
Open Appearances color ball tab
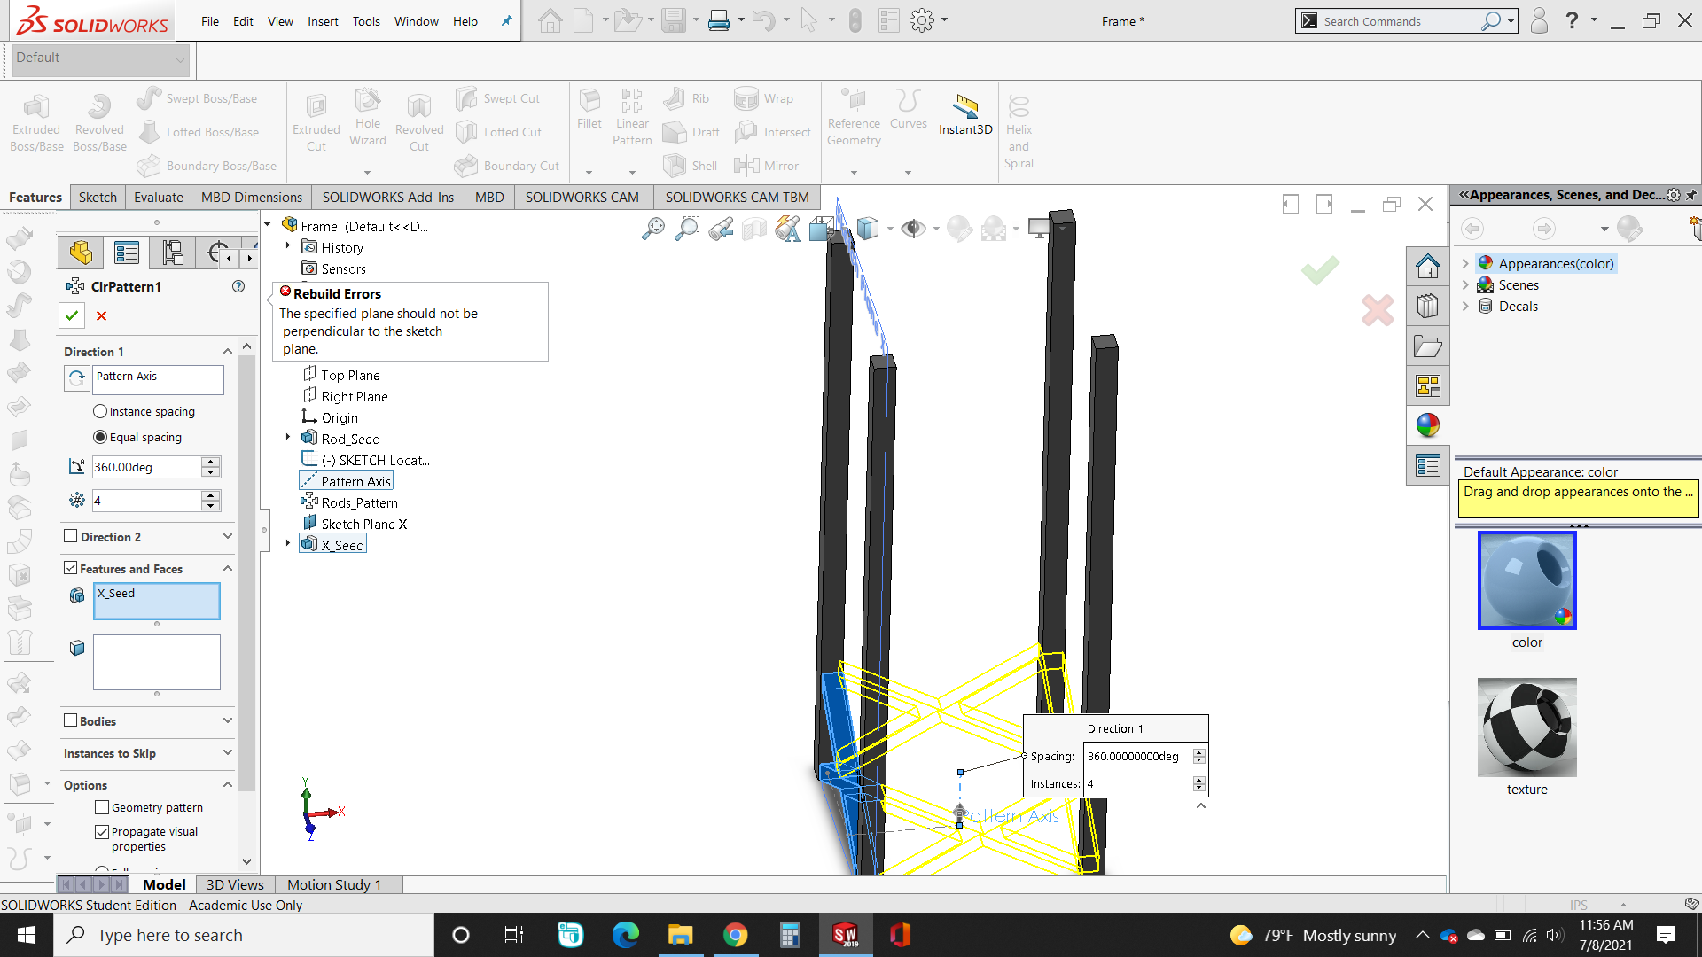pos(1427,425)
